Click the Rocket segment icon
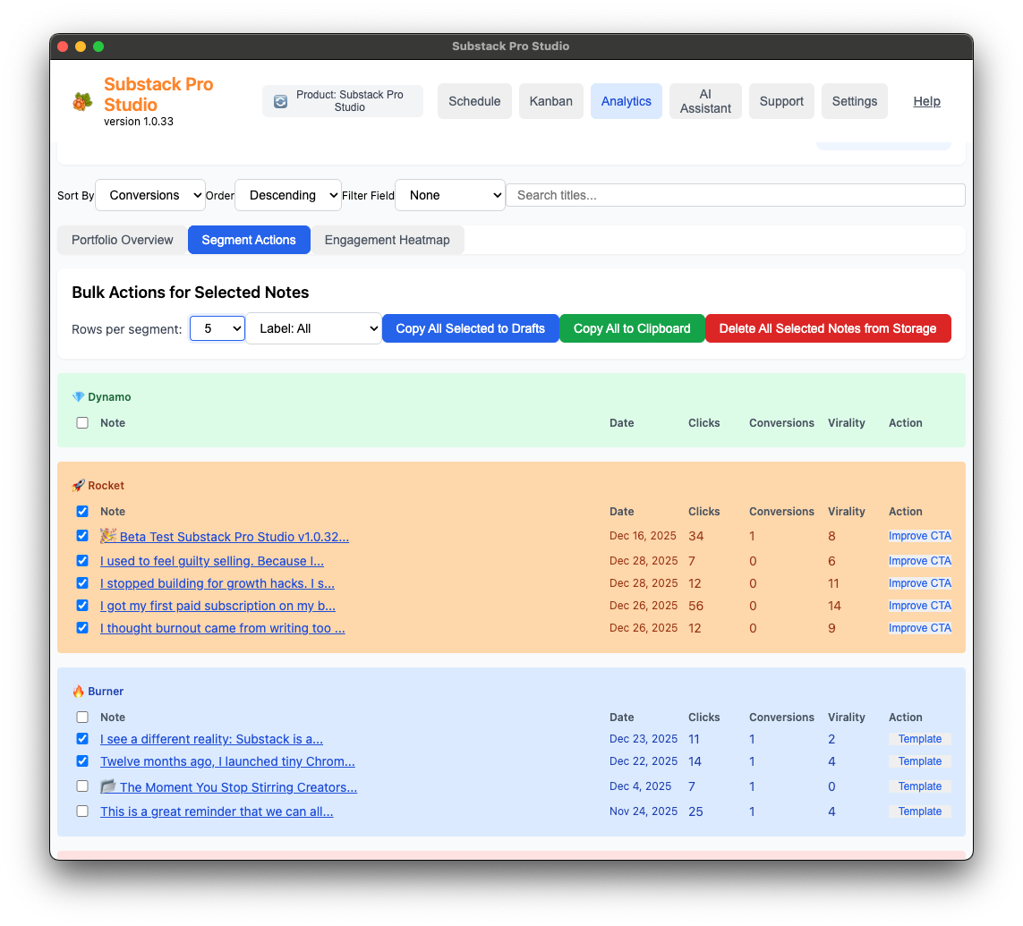 (78, 485)
